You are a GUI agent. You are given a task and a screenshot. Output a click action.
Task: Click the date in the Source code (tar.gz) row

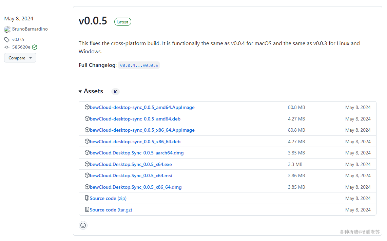coord(358,210)
